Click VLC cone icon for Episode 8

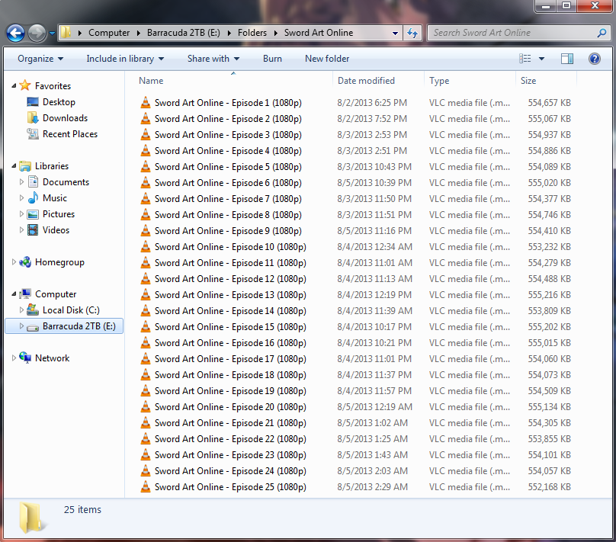146,215
